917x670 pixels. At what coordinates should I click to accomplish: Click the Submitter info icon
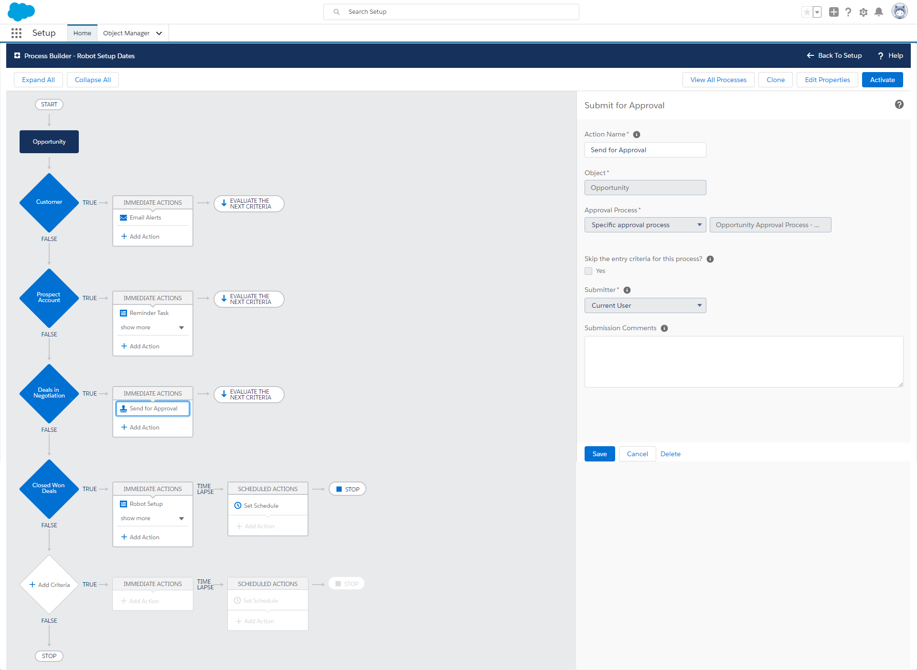click(627, 290)
